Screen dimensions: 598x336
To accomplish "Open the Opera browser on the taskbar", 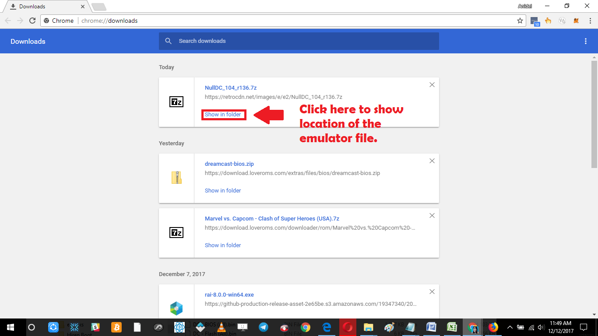I will 348,327.
